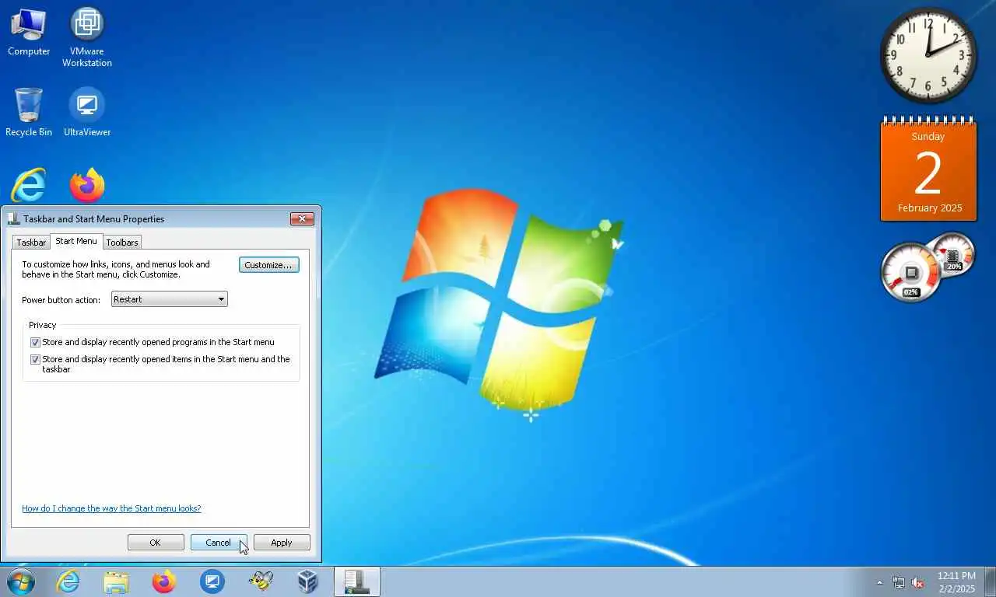The image size is (996, 597).
Task: Click the analog clock gadget
Action: point(928,55)
